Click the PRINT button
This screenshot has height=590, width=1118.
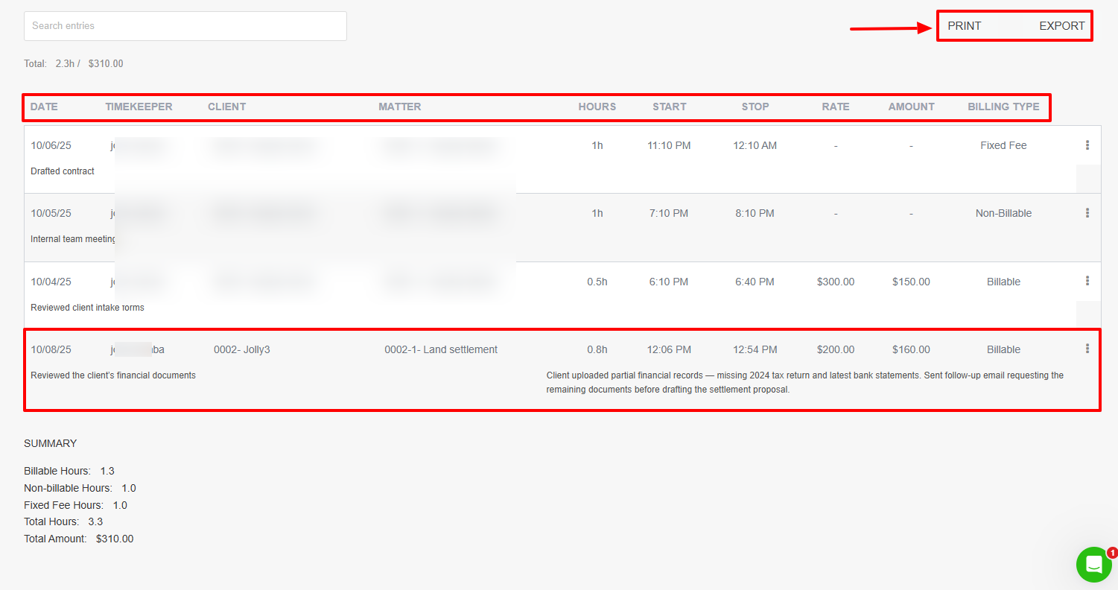coord(964,26)
